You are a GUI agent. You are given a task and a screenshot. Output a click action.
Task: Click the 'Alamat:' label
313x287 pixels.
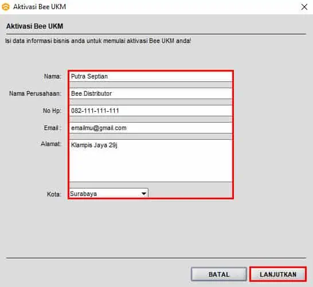[x=51, y=144]
